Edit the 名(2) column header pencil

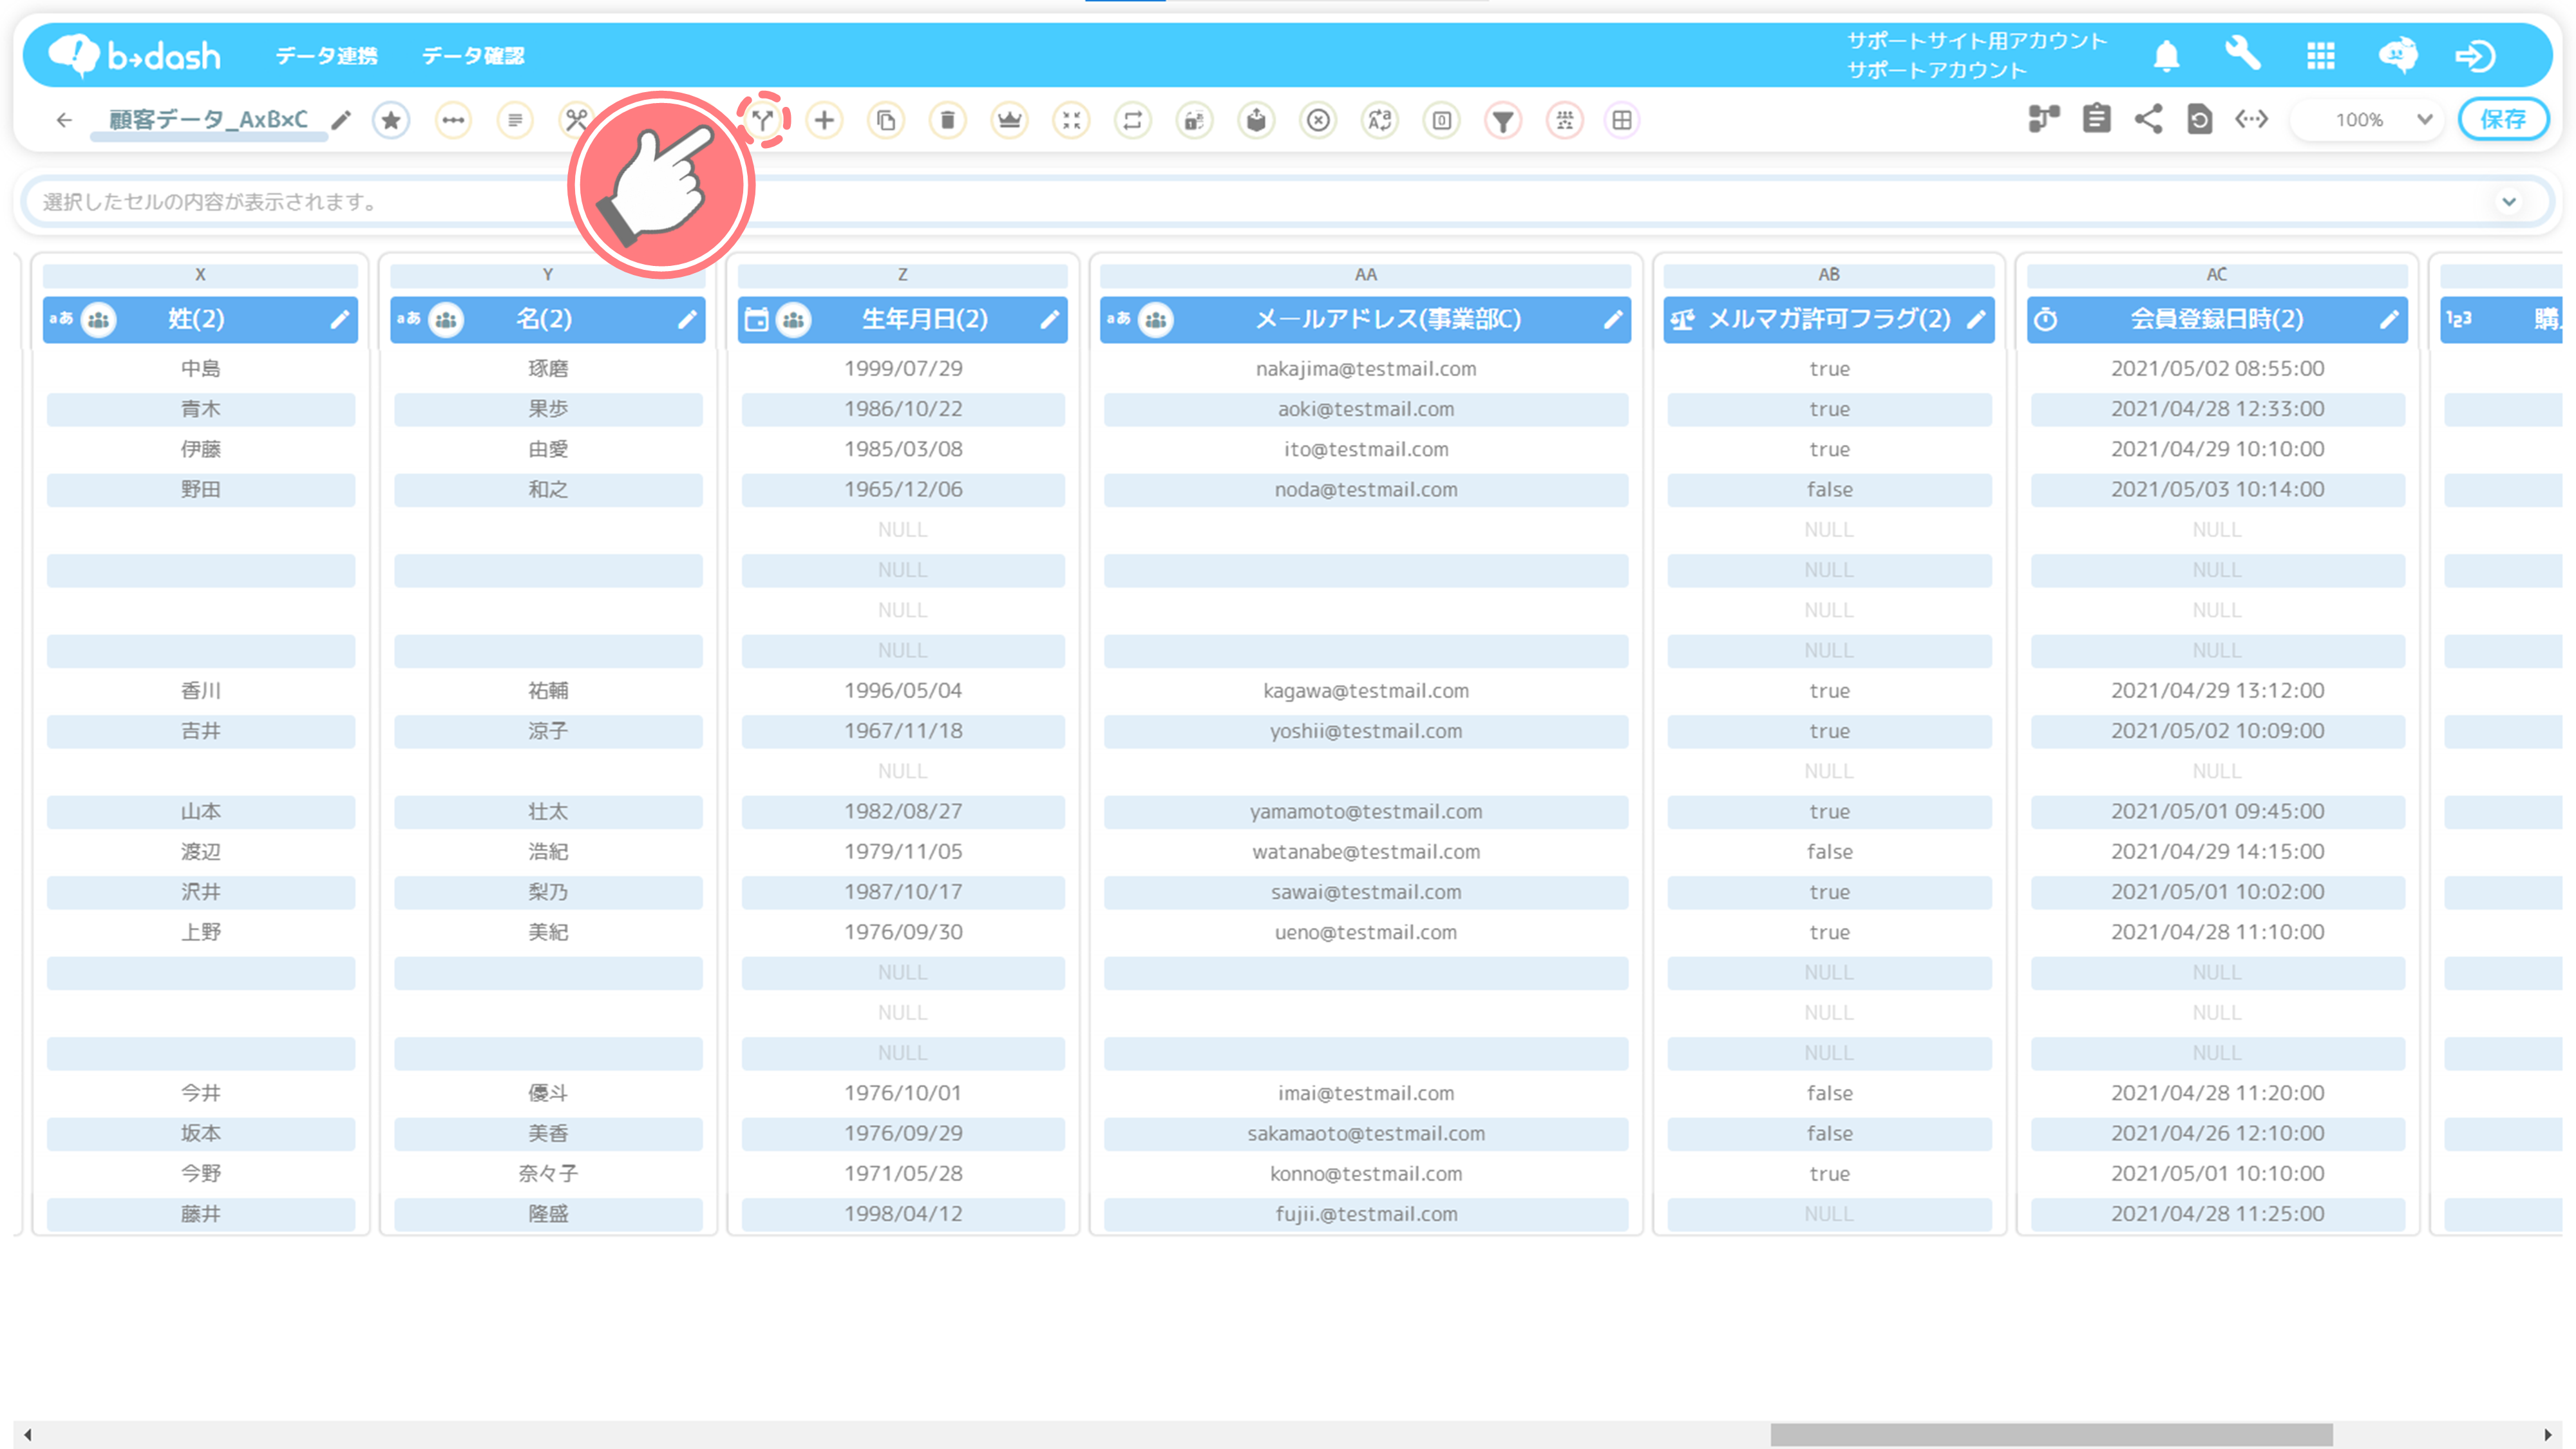coord(687,319)
